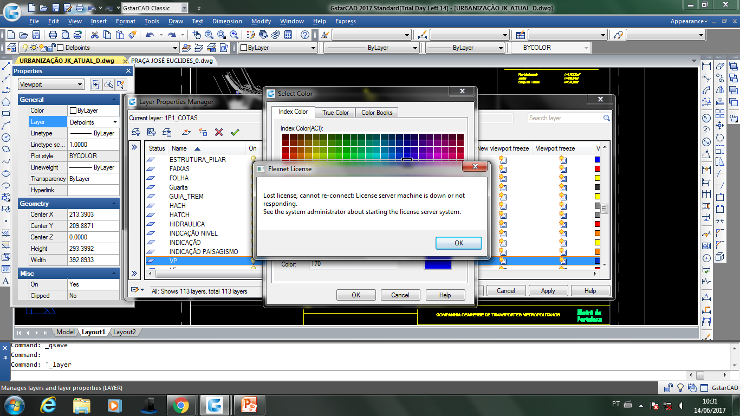Click the blue color preview swatch
Image resolution: width=740 pixels, height=416 pixels.
pos(437,263)
